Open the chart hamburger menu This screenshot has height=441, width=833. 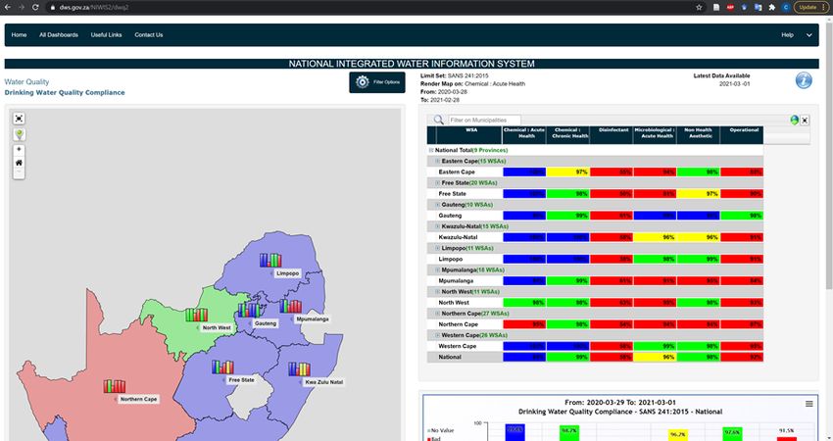pyautogui.click(x=809, y=404)
